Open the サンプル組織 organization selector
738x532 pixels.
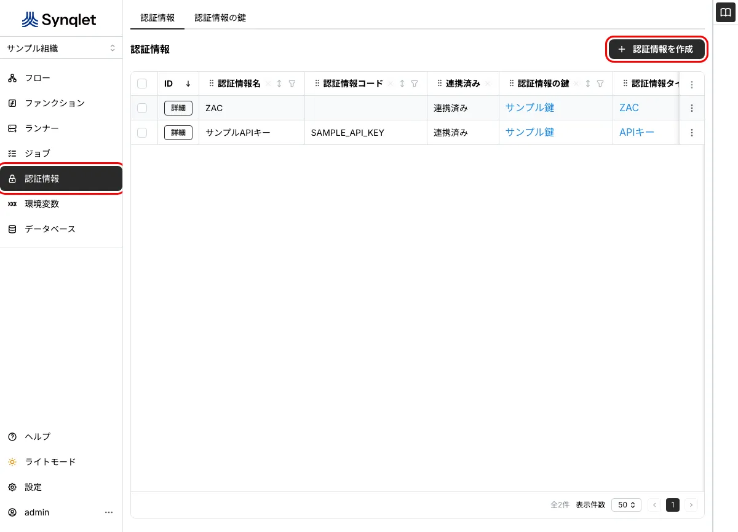tap(61, 48)
